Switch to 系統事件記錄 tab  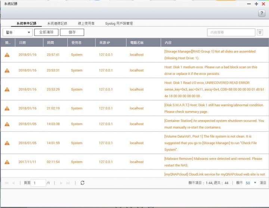(x=27, y=23)
